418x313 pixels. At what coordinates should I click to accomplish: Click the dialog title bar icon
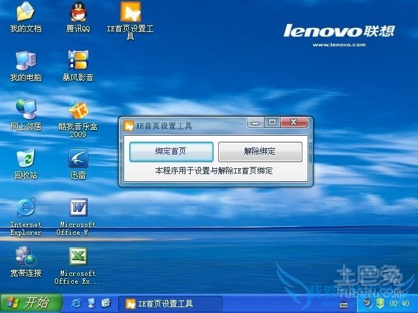pyautogui.click(x=129, y=126)
